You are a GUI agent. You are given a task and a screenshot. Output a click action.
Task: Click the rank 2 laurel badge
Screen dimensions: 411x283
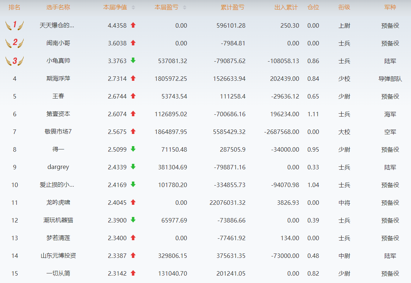(15, 43)
